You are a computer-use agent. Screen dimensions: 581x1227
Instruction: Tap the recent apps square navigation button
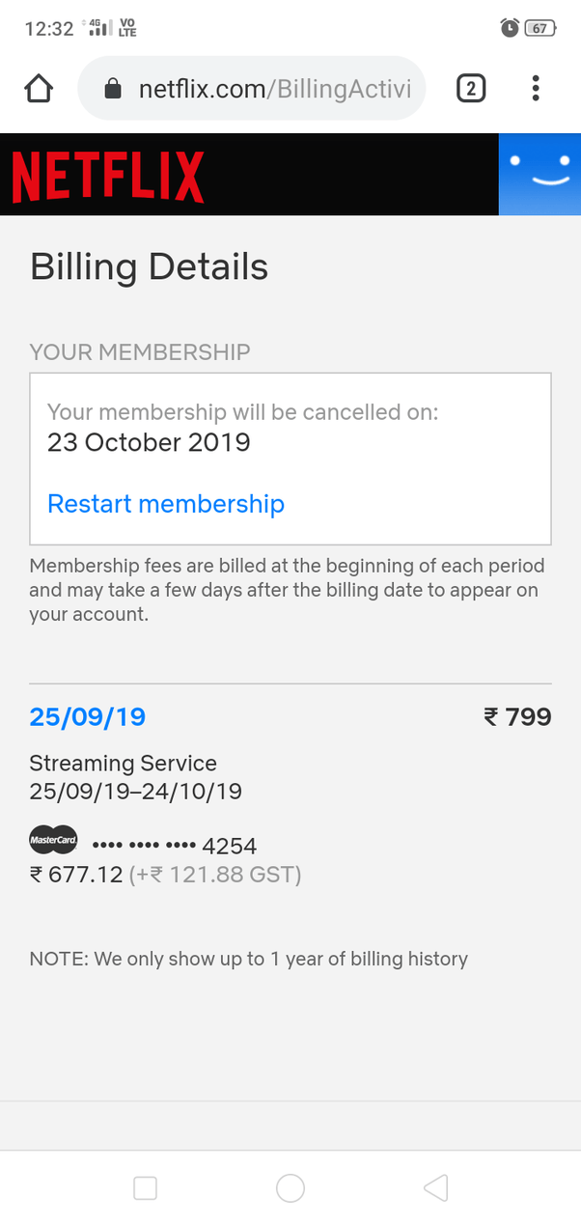[145, 1188]
